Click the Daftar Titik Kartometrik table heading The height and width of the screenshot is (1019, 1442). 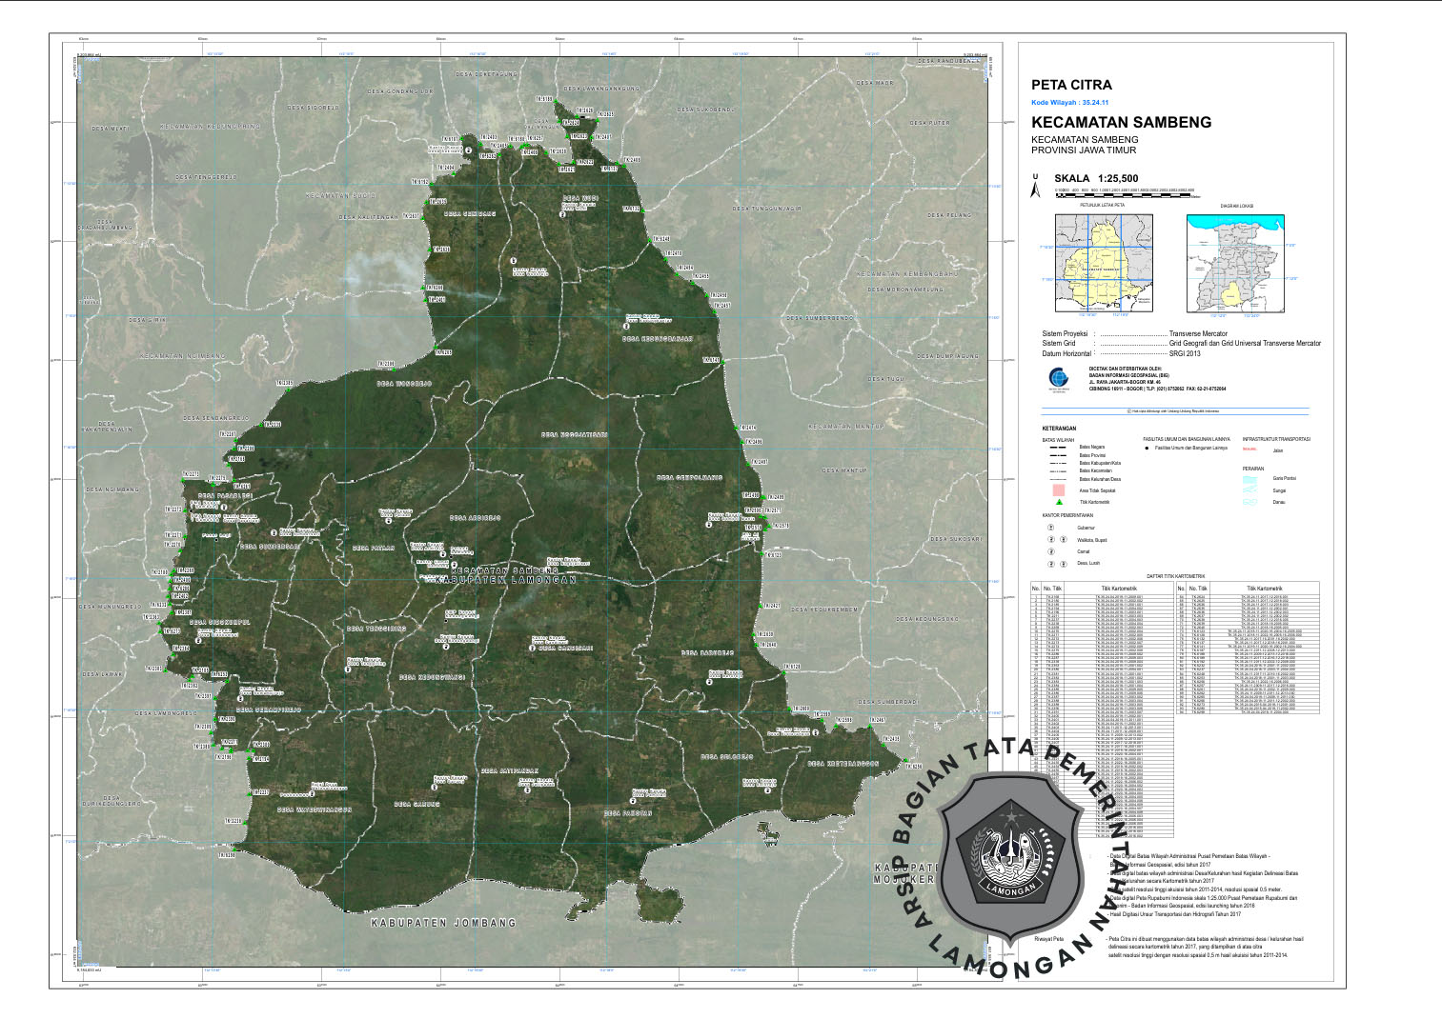click(x=1175, y=576)
